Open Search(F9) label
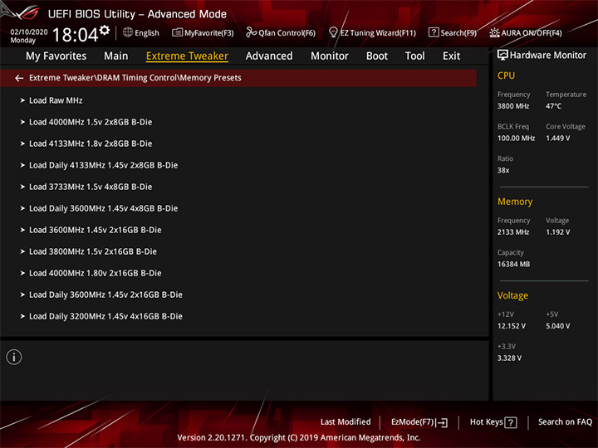 [458, 33]
